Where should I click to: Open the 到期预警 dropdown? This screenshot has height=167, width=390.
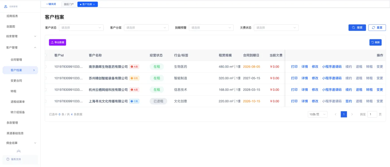pos(211,28)
